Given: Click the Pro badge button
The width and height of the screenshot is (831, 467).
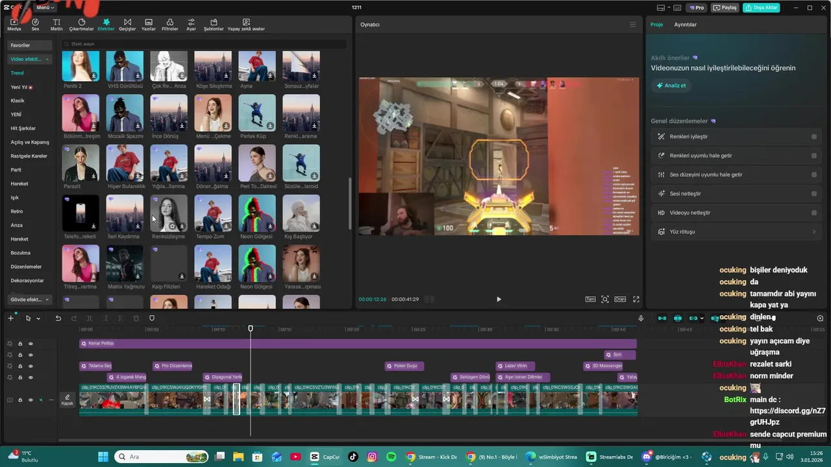Looking at the screenshot, I should pos(697,8).
